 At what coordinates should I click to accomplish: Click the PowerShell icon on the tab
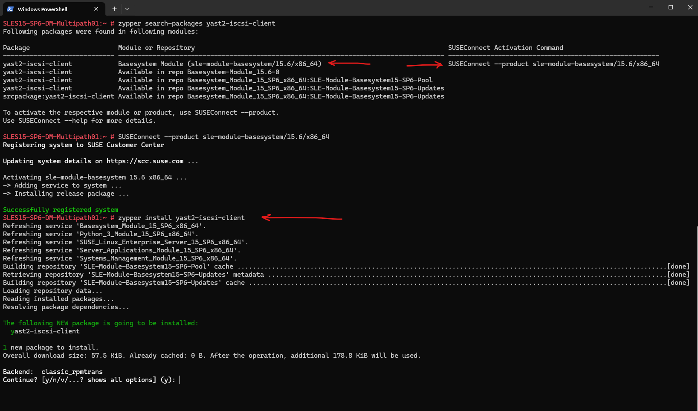10,9
